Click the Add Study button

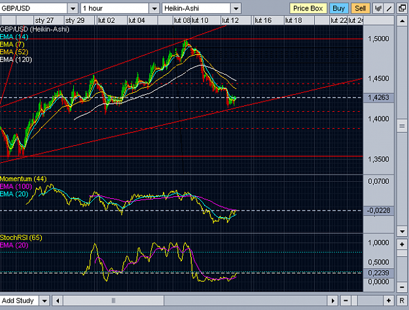click(x=19, y=301)
